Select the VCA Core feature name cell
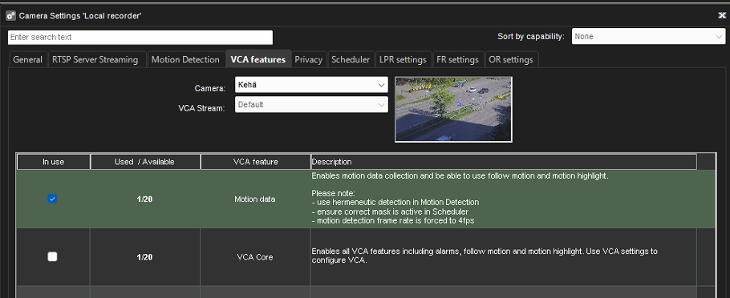The image size is (730, 298). [x=255, y=256]
